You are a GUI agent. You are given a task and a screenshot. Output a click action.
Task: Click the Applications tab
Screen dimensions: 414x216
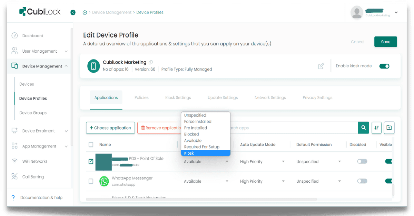(x=106, y=98)
